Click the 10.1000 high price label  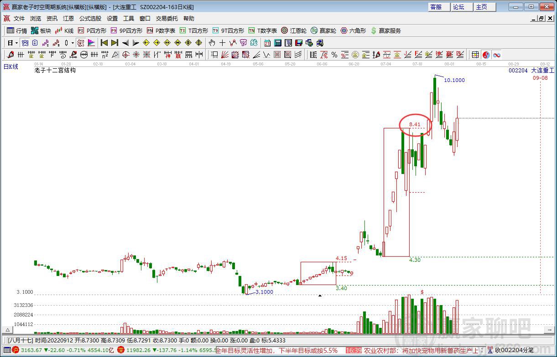coord(454,80)
